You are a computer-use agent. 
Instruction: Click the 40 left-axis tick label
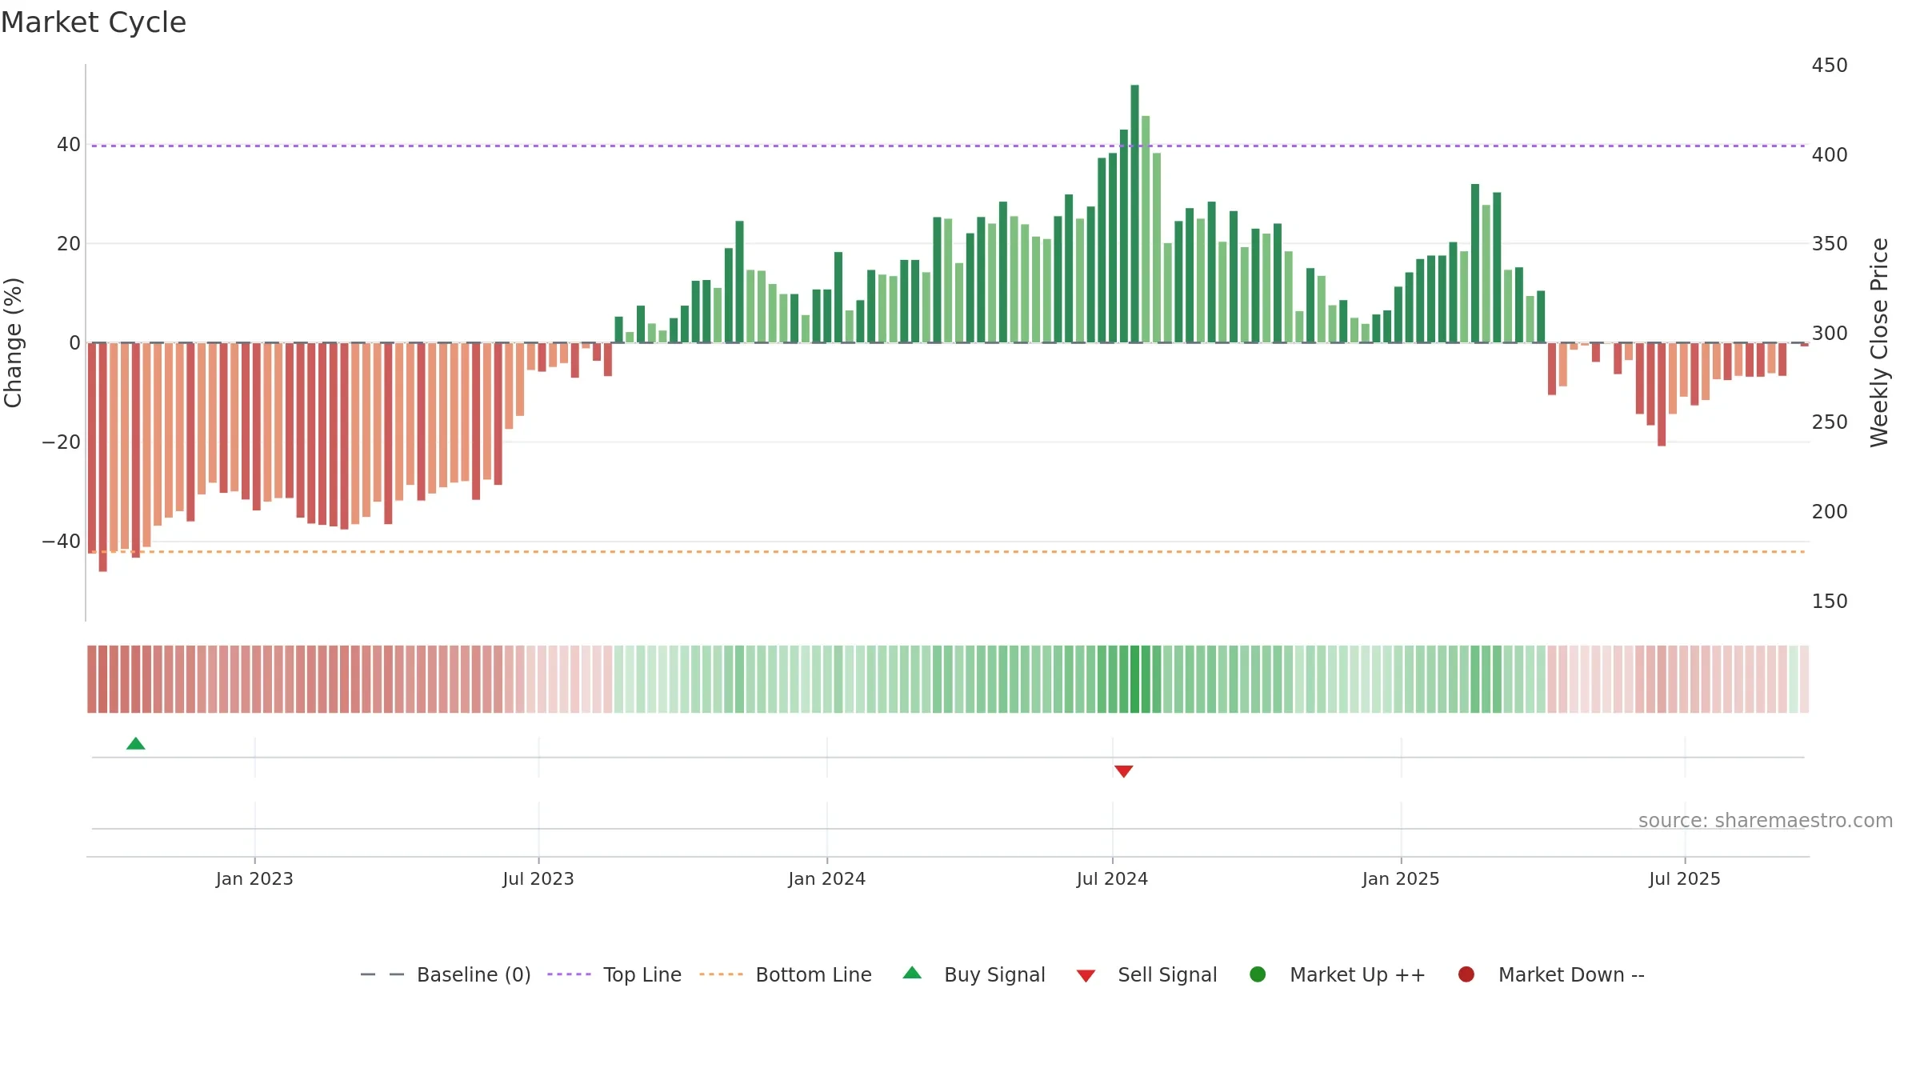pos(69,145)
